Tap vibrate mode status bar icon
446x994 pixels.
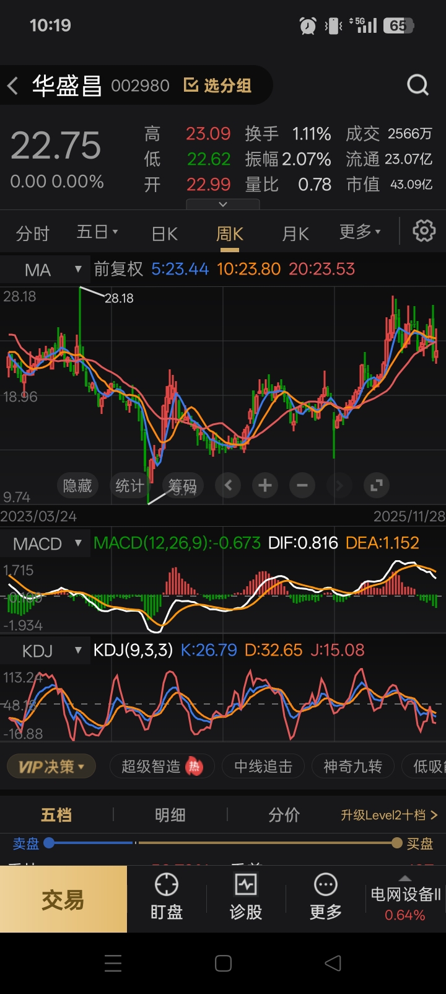click(x=333, y=25)
